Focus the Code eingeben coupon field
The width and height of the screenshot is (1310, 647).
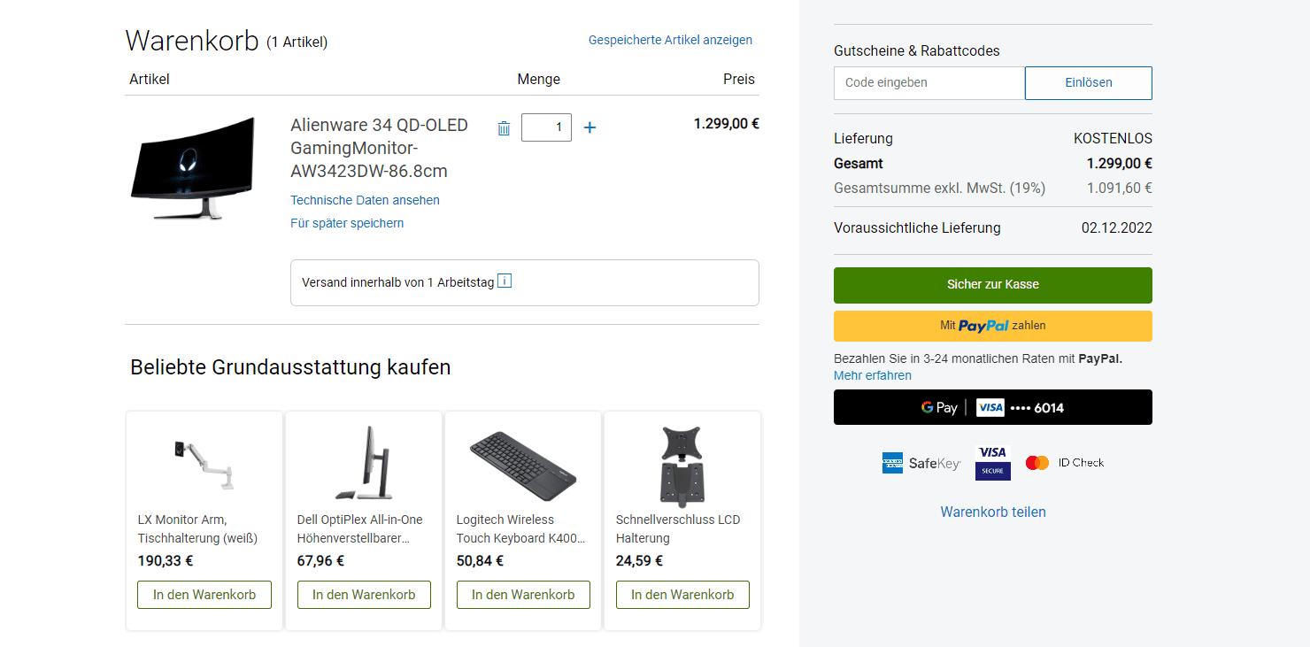click(929, 83)
